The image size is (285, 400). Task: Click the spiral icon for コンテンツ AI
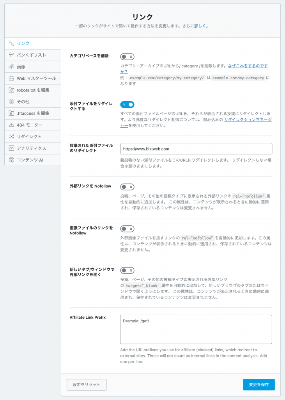[x=11, y=160]
